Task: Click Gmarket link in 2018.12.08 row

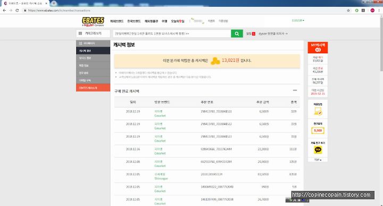Action: point(160,166)
